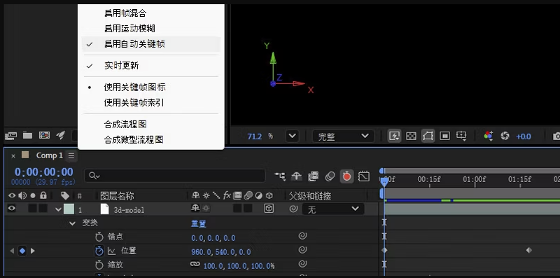Open the composition mini-flowchart icon in timeline

click(x=280, y=176)
